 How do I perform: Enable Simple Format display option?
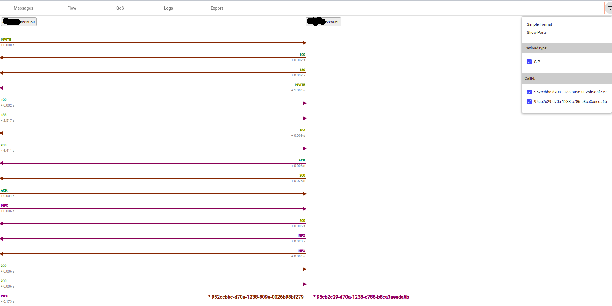pyautogui.click(x=539, y=24)
